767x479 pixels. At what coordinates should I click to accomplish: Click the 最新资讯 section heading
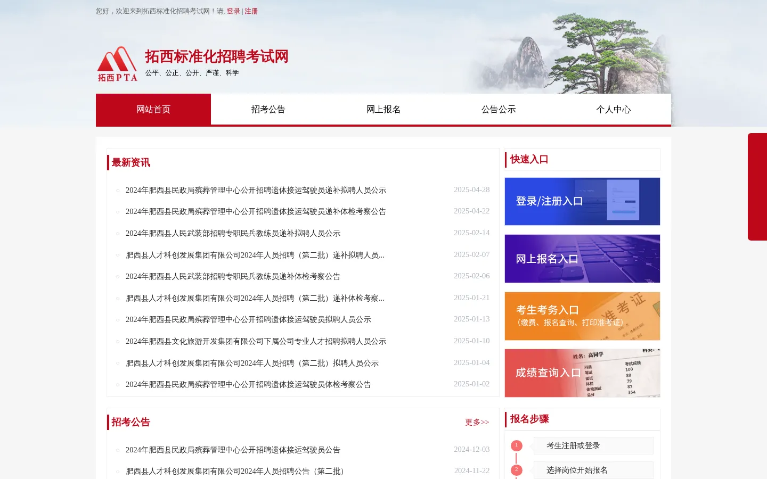[x=131, y=162]
